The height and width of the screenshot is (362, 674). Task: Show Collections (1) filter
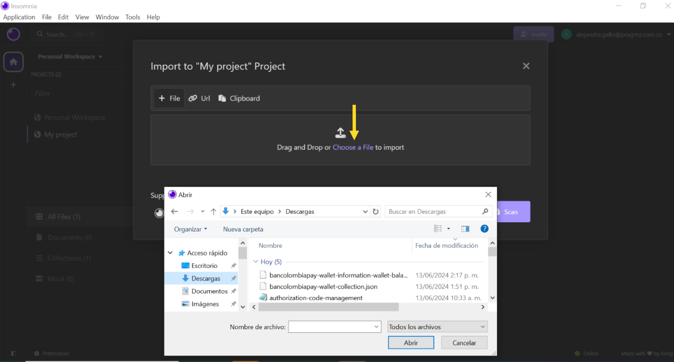(x=69, y=258)
